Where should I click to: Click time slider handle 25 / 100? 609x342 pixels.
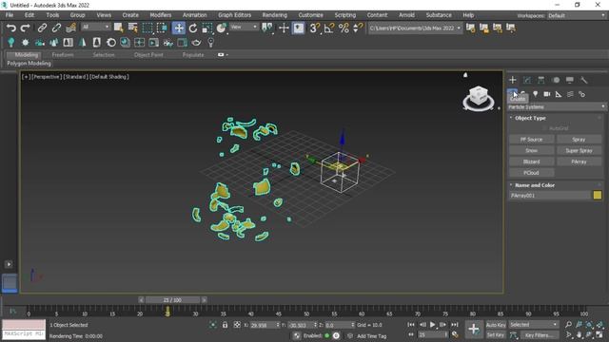click(172, 300)
